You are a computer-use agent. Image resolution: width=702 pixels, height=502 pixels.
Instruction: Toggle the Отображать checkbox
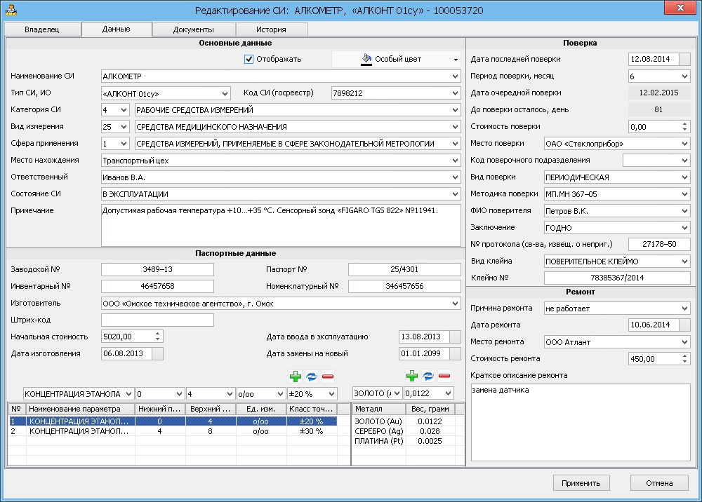click(249, 59)
